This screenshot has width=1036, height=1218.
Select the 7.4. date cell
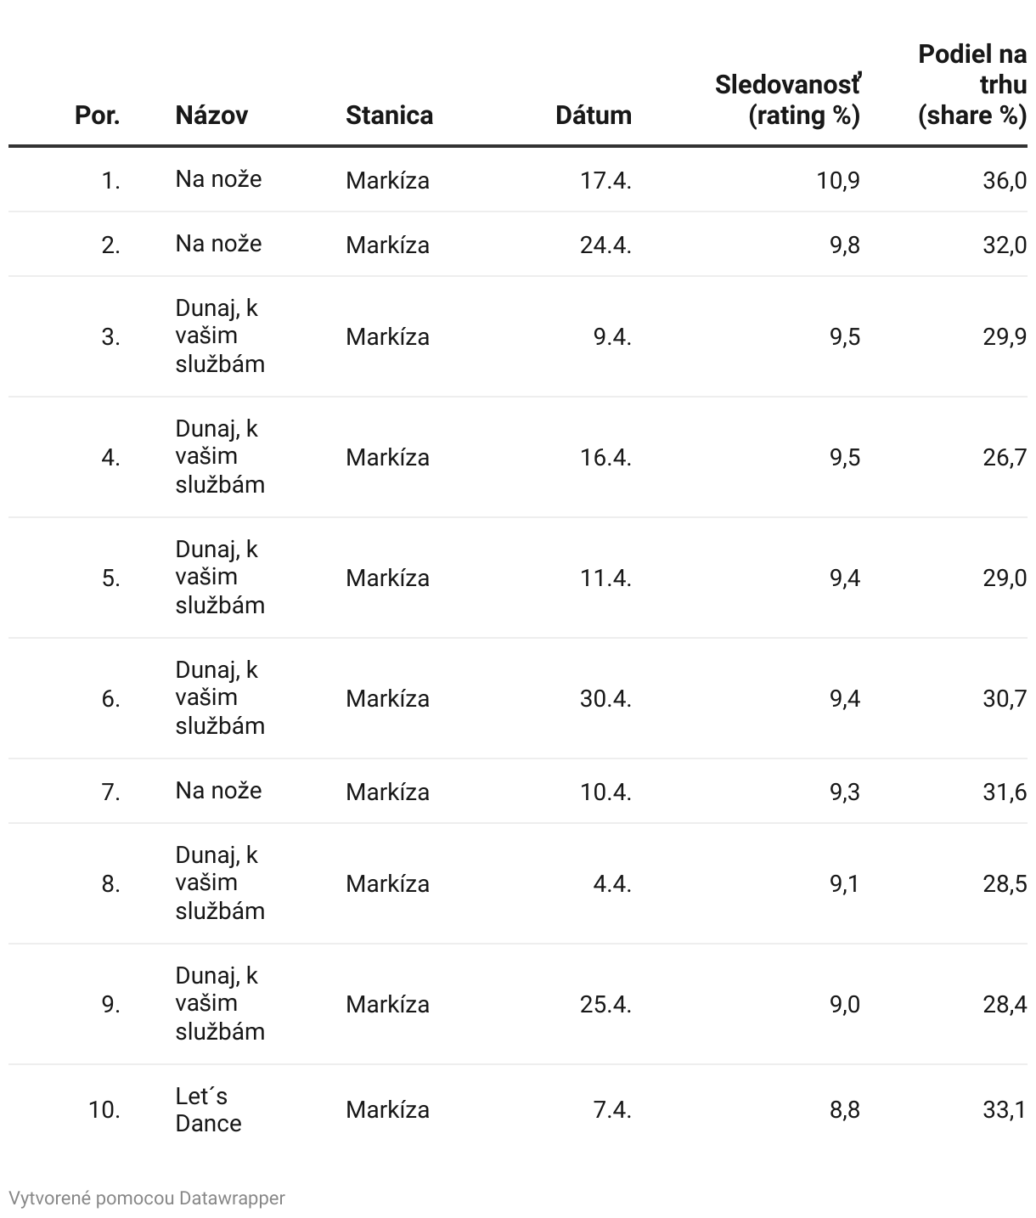[x=611, y=1109]
